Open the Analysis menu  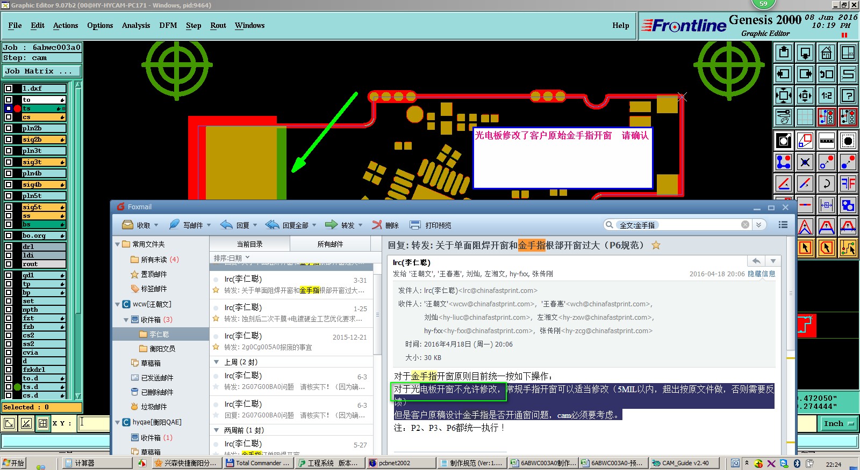(x=136, y=25)
